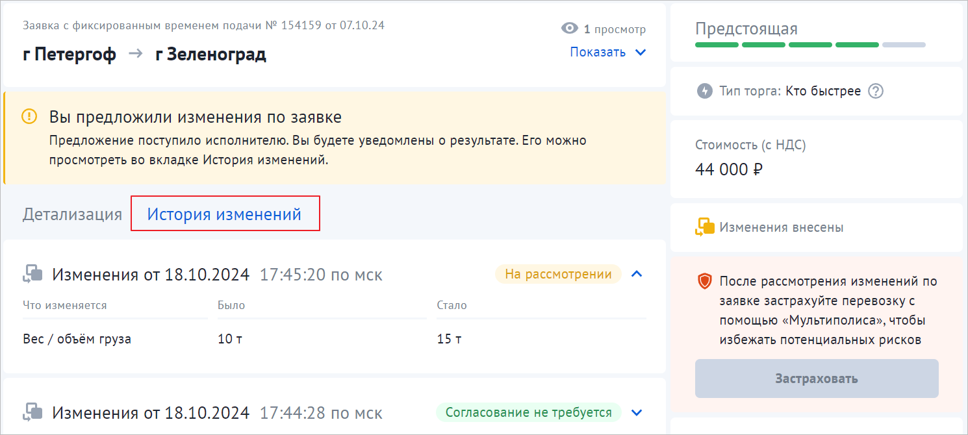Click the lightning icon beside Тип торга
The width and height of the screenshot is (968, 435).
pos(704,91)
